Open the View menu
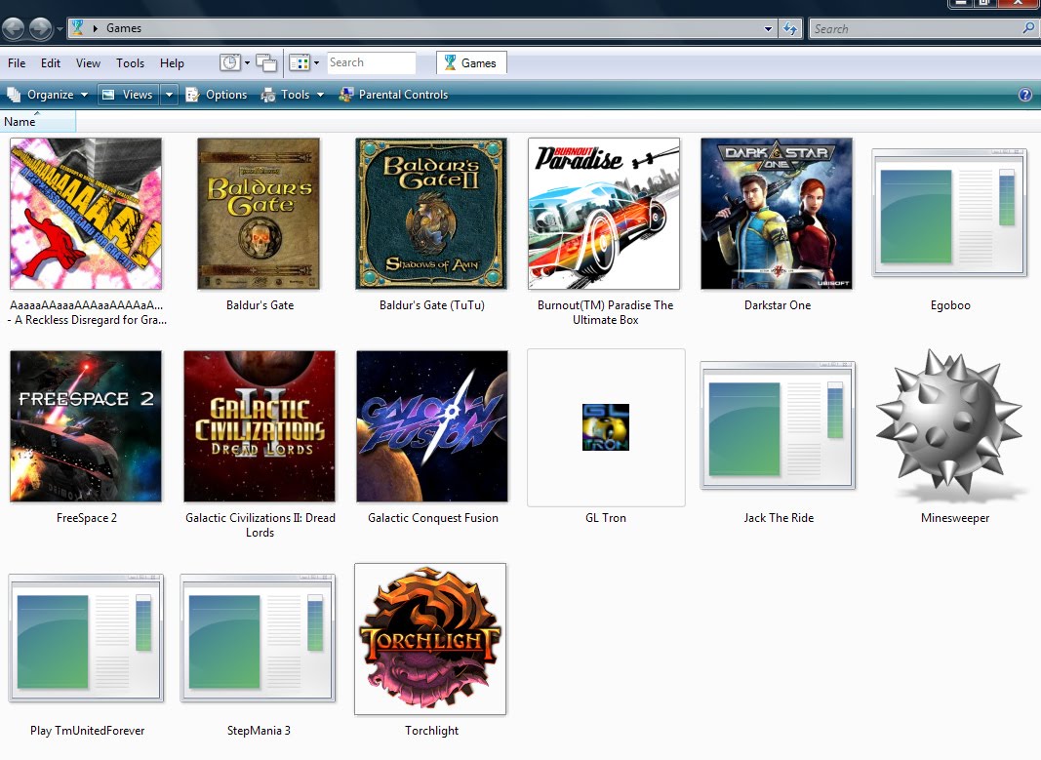Screen dimensions: 1041x760 click(88, 63)
